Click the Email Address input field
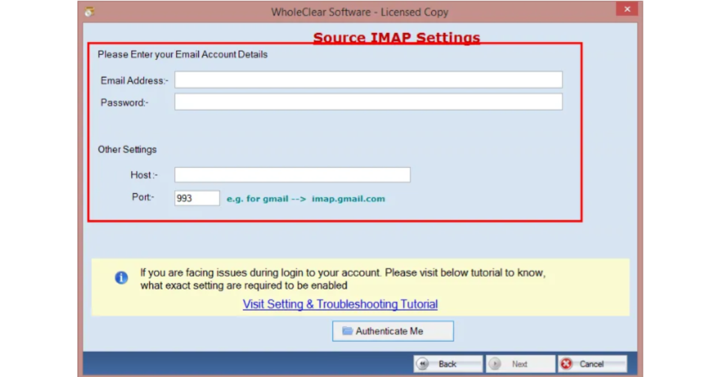This screenshot has width=721, height=377. [x=368, y=80]
